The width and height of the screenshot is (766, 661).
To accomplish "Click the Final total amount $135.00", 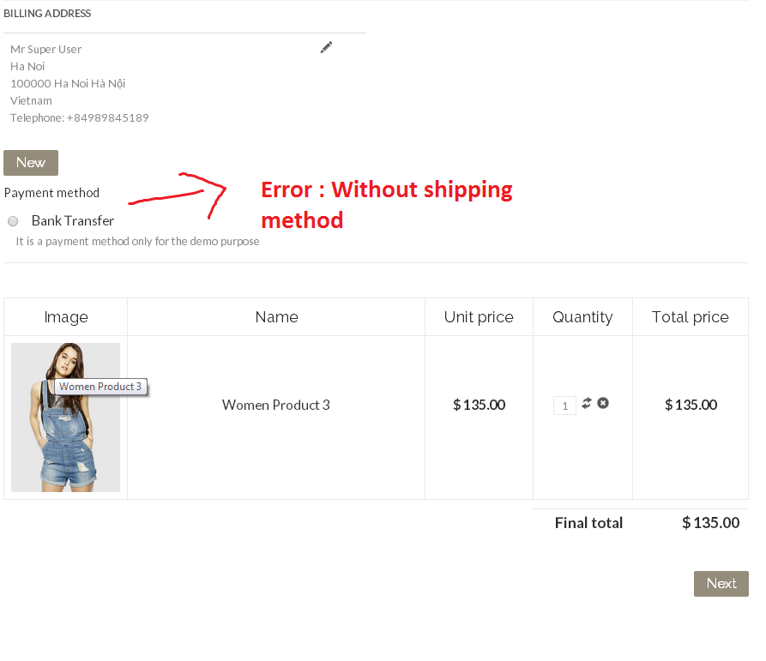I will pos(710,523).
